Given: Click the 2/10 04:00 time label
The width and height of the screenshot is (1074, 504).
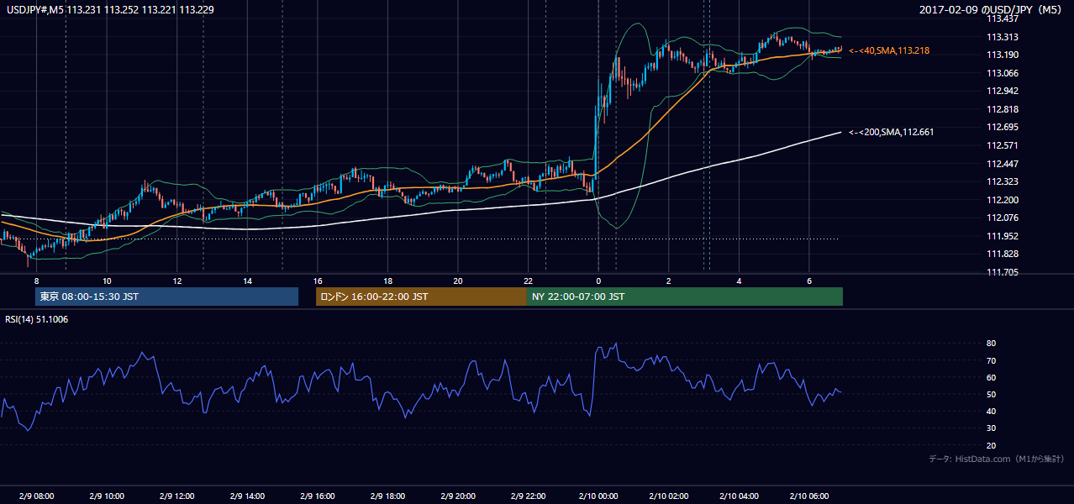Looking at the screenshot, I should pos(739,496).
